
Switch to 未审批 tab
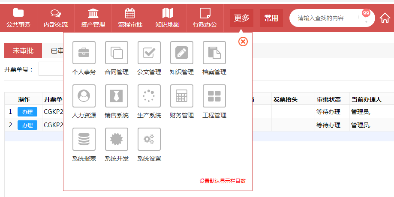click(23, 51)
